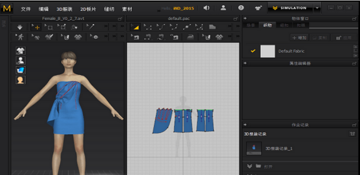Select the Edit Pattern yellow triangle tool
360x175 pixels.
pyautogui.click(x=135, y=27)
